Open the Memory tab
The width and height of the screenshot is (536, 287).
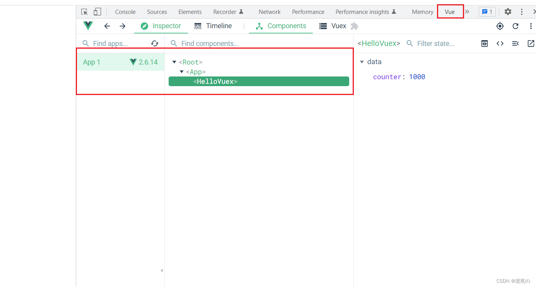422,12
